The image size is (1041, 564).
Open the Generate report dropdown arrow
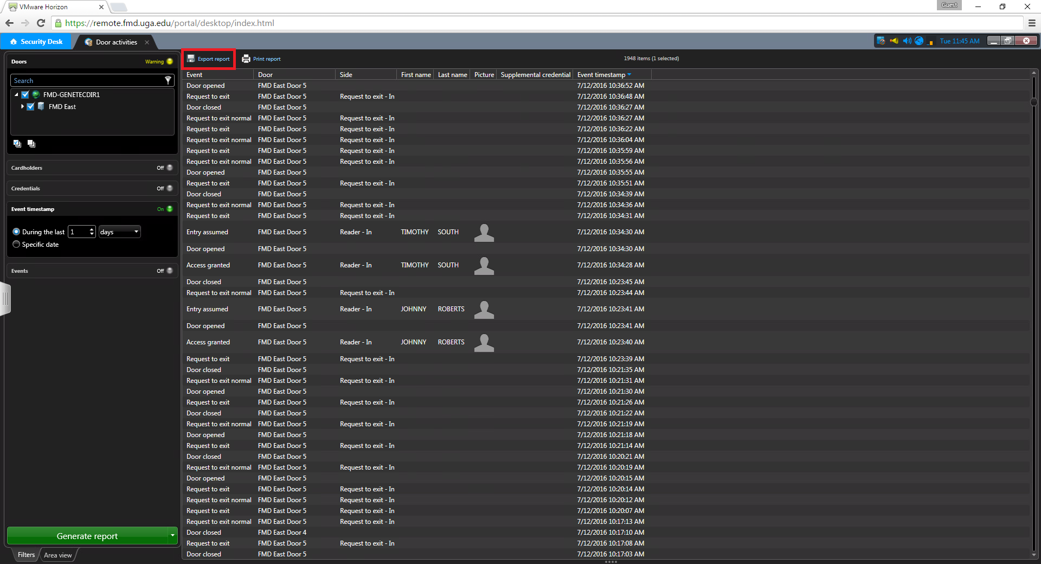173,536
